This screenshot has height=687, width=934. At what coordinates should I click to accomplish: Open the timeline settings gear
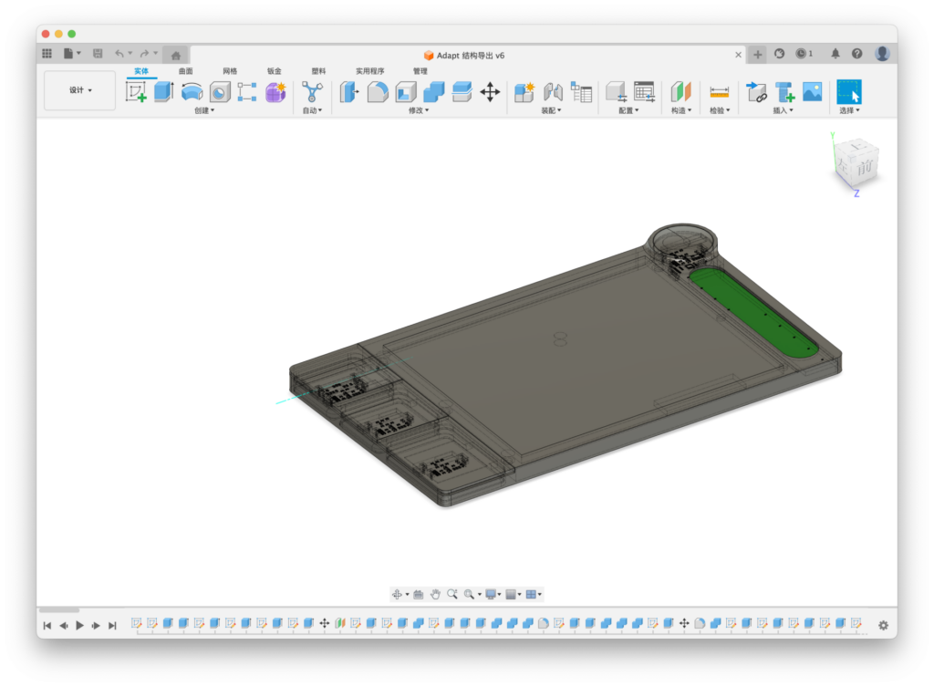pyautogui.click(x=883, y=625)
